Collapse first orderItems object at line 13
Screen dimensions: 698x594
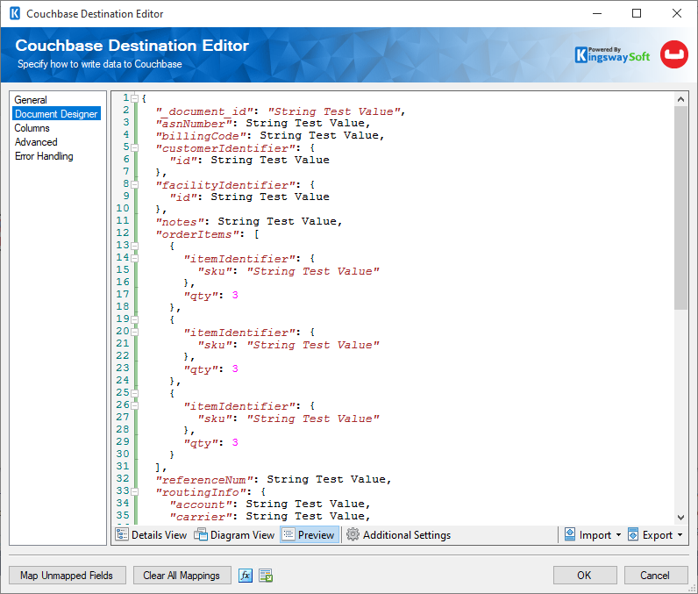134,247
